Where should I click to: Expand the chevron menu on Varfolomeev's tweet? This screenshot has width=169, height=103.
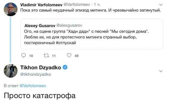[x=161, y=5]
